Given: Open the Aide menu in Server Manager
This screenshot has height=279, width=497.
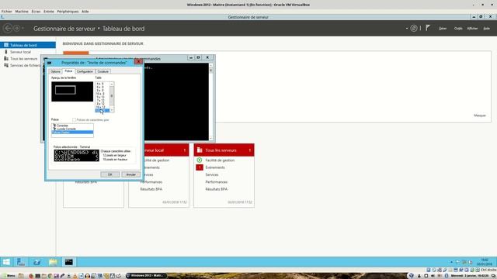Looking at the screenshot, I should tap(487, 29).
